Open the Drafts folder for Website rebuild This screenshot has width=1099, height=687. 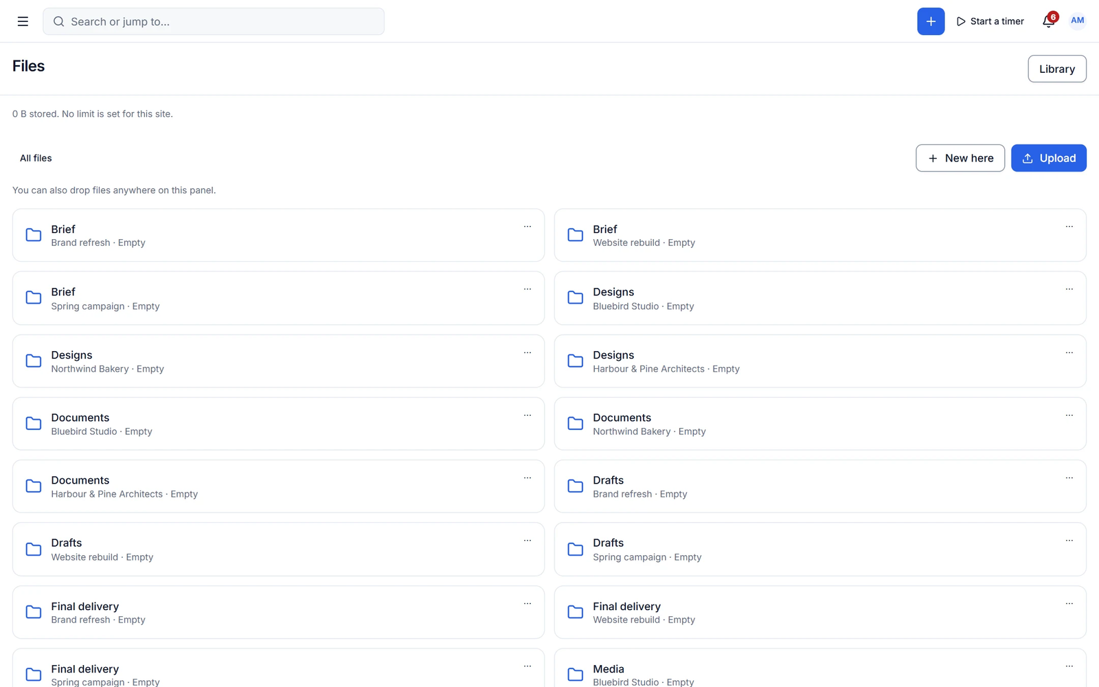tap(278, 550)
